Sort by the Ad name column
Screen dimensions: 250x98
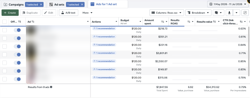33,22
